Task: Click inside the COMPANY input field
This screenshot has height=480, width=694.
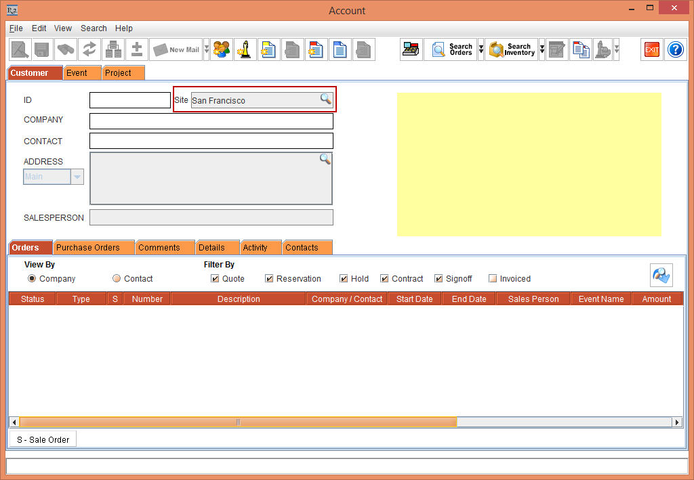Action: [210, 121]
